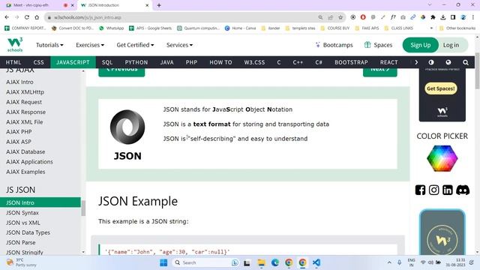This screenshot has height=270, width=480.
Task: Click the f? font extension icon
Action: click(393, 17)
